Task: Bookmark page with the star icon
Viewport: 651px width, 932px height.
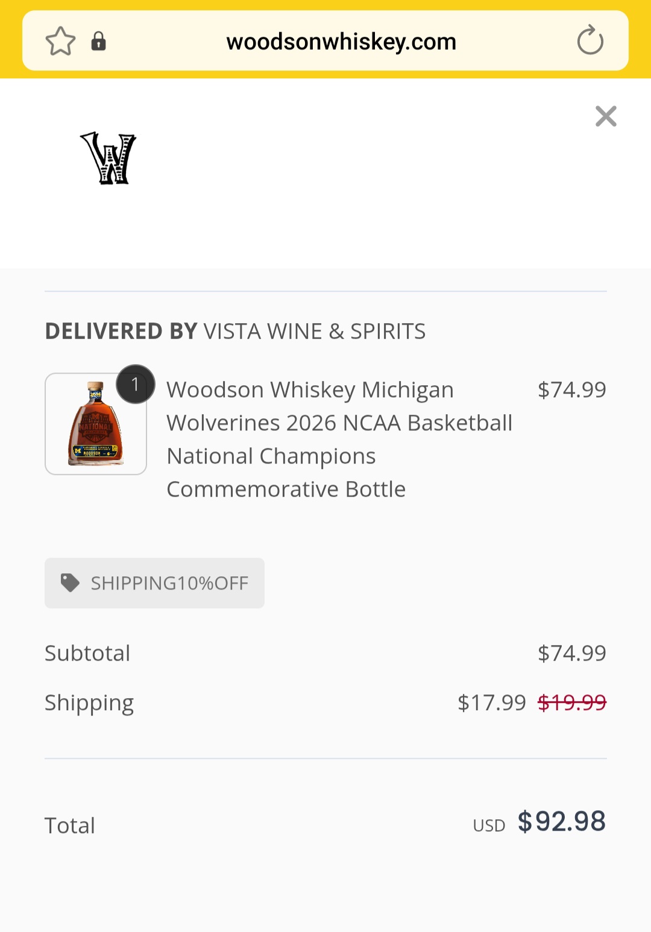Action: [x=60, y=42]
